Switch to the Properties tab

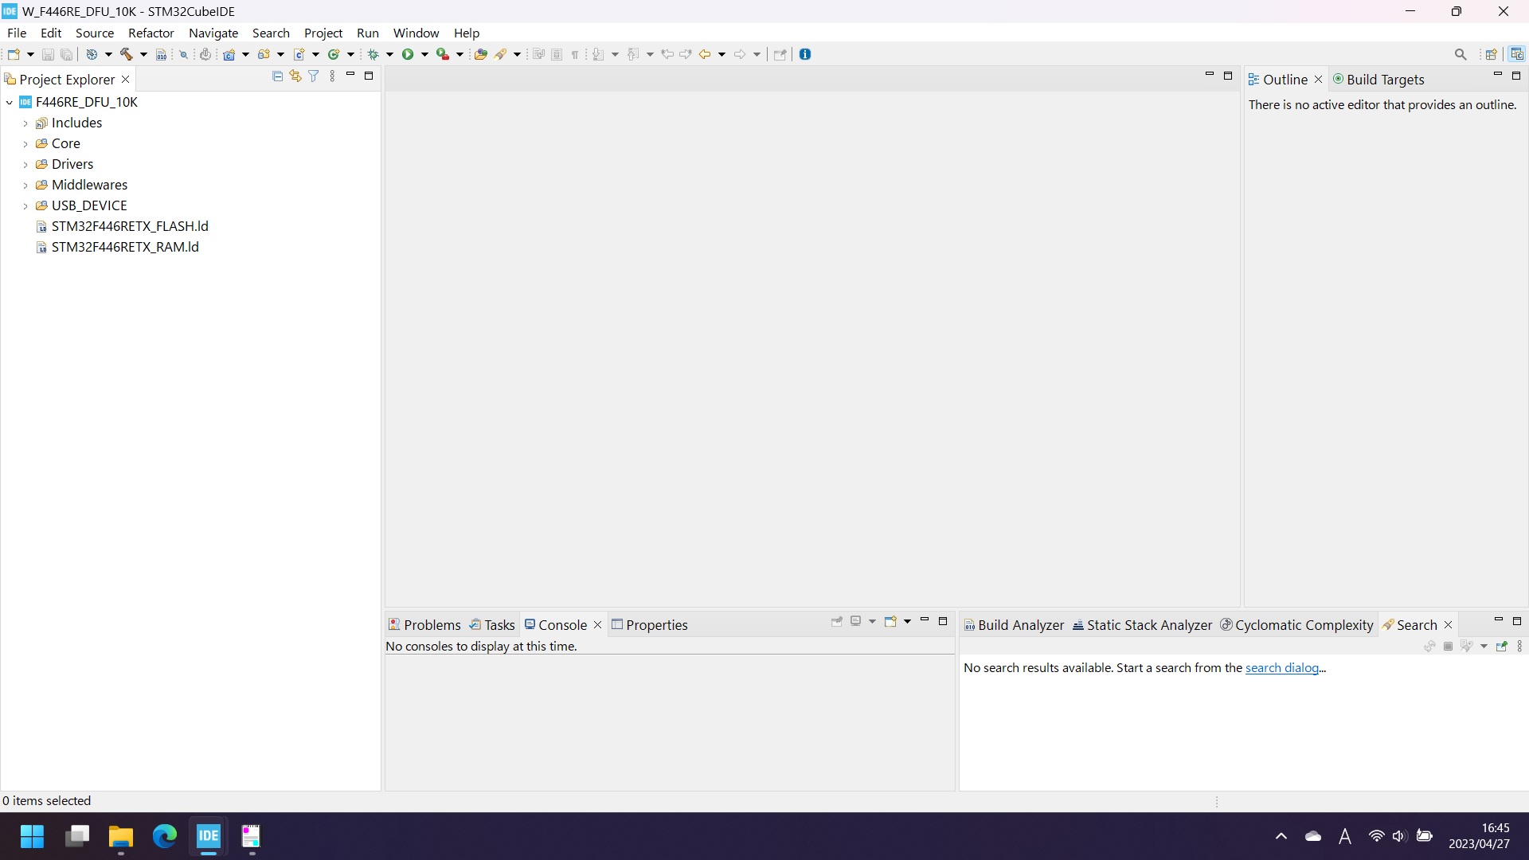pos(649,625)
